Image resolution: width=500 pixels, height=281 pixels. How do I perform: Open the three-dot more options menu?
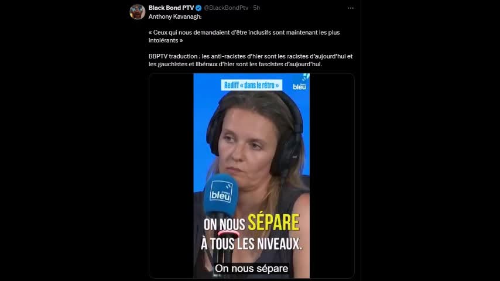(x=351, y=8)
